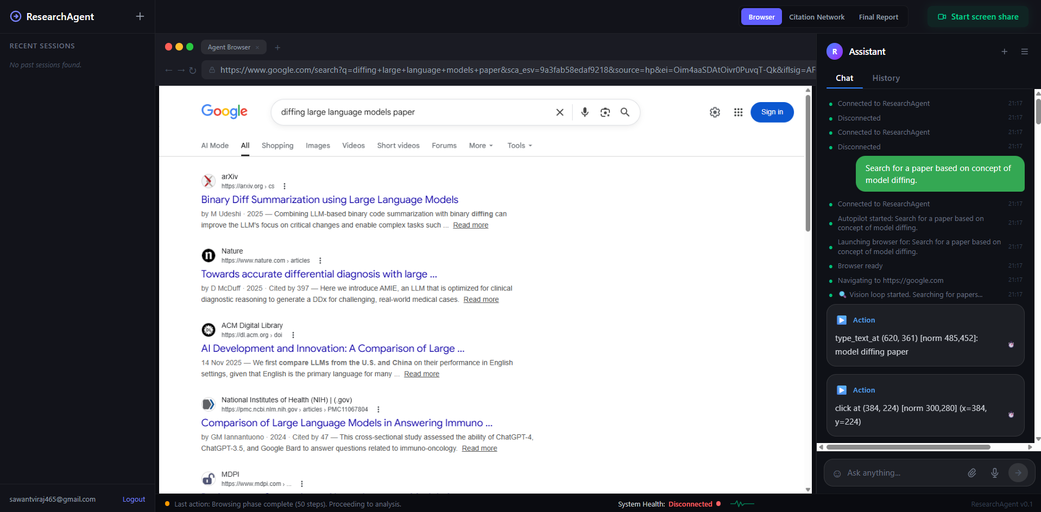This screenshot has height=512, width=1041.
Task: Reload the agent browser page
Action: pyautogui.click(x=193, y=70)
